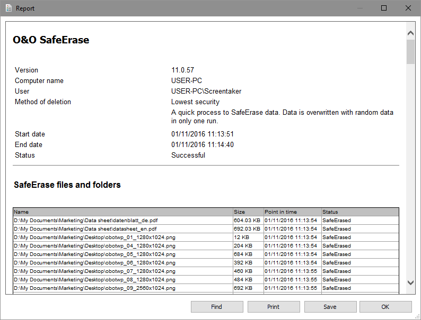Click the user value USER-PC\Screentaker
This screenshot has width=421, height=320.
click(x=206, y=92)
